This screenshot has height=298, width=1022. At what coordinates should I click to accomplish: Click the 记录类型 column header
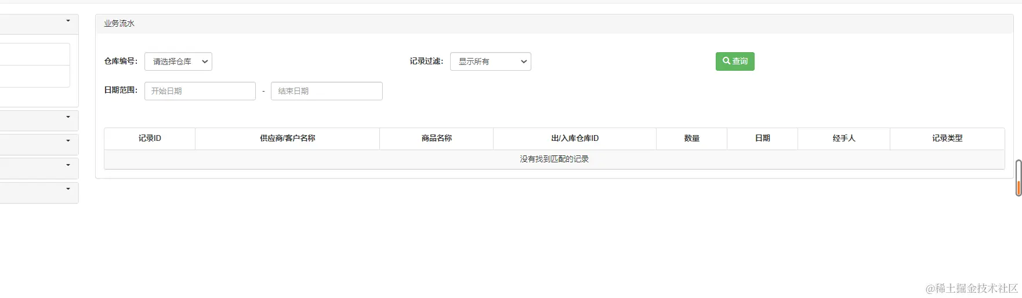coord(947,139)
